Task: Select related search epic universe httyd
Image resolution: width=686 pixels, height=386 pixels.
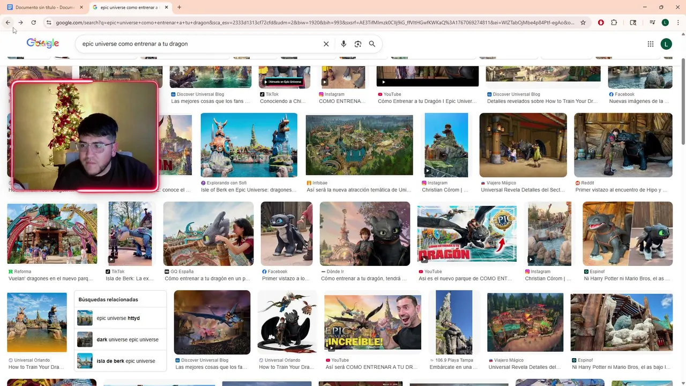Action: 120,318
